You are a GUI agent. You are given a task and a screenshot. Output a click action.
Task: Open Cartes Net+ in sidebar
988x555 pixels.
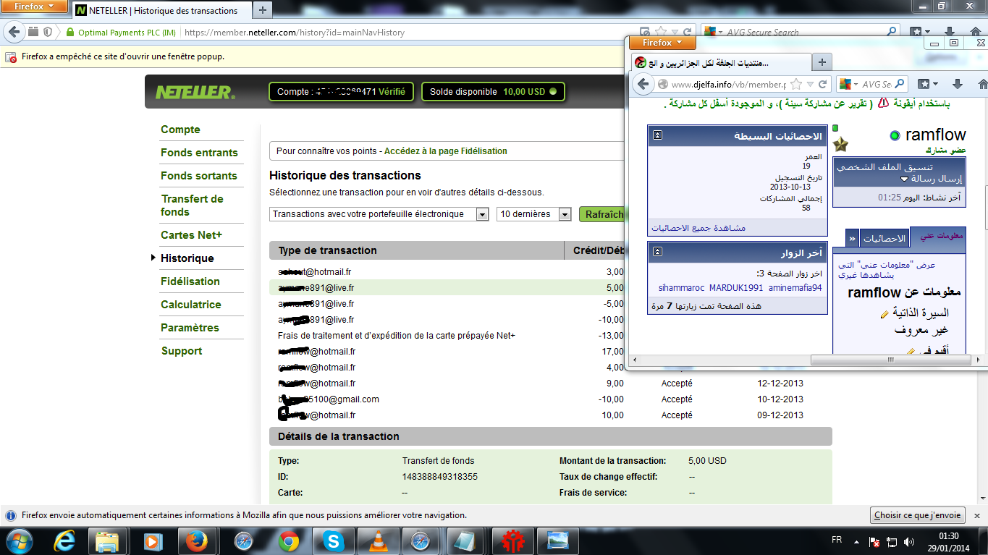[192, 235]
